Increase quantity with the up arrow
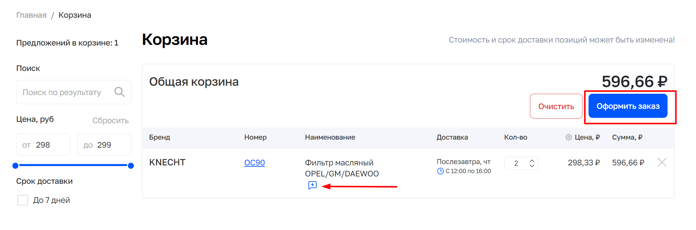Viewport: 696px width, 230px height. click(x=532, y=161)
